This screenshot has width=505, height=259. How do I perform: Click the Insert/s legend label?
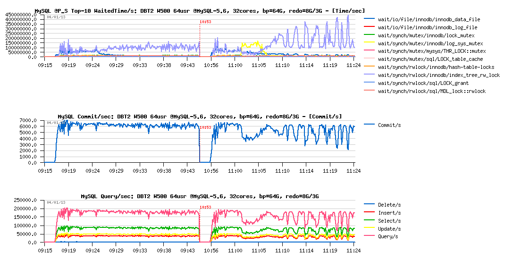(x=389, y=213)
